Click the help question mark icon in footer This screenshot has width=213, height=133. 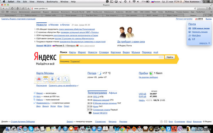coord(161,122)
